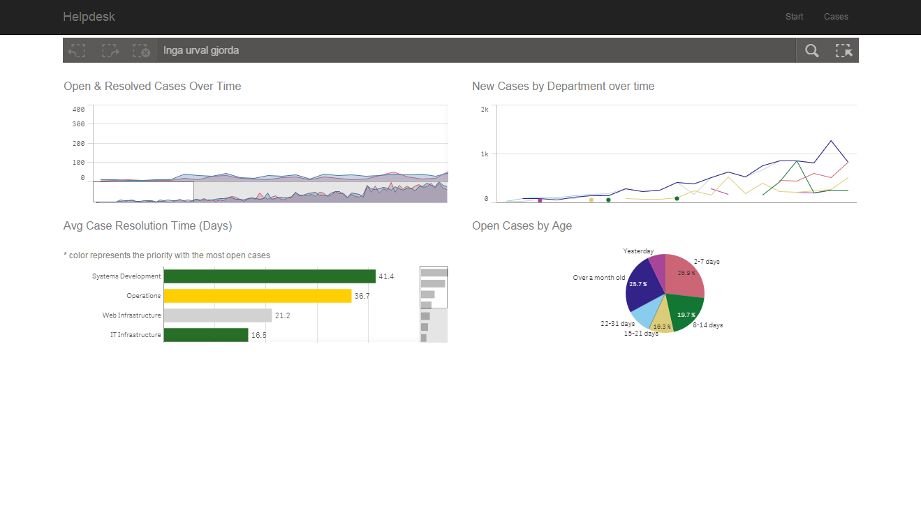The height and width of the screenshot is (529, 921).
Task: Click the color priority footnote text
Action: [x=167, y=255]
